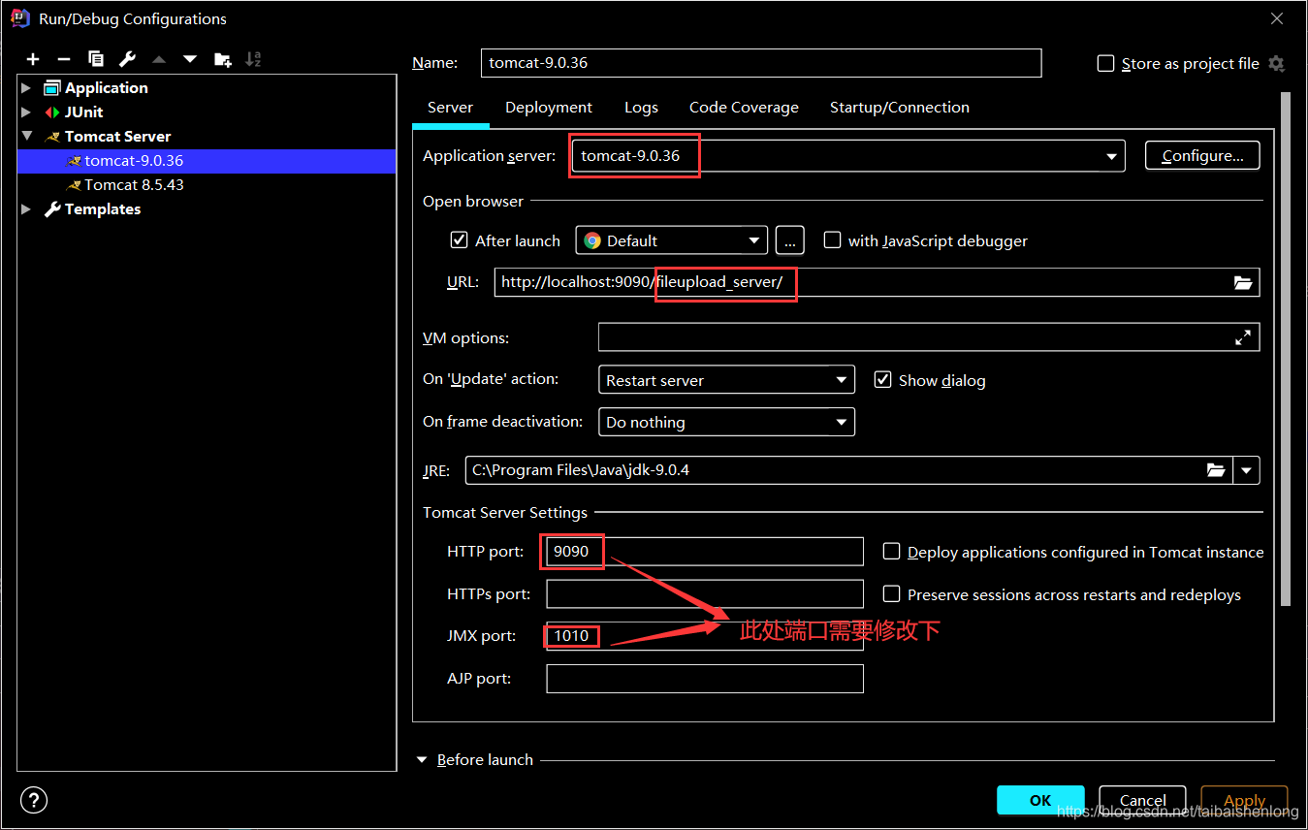The height and width of the screenshot is (830, 1308).
Task: Click the HTTPs port field
Action: (x=705, y=593)
